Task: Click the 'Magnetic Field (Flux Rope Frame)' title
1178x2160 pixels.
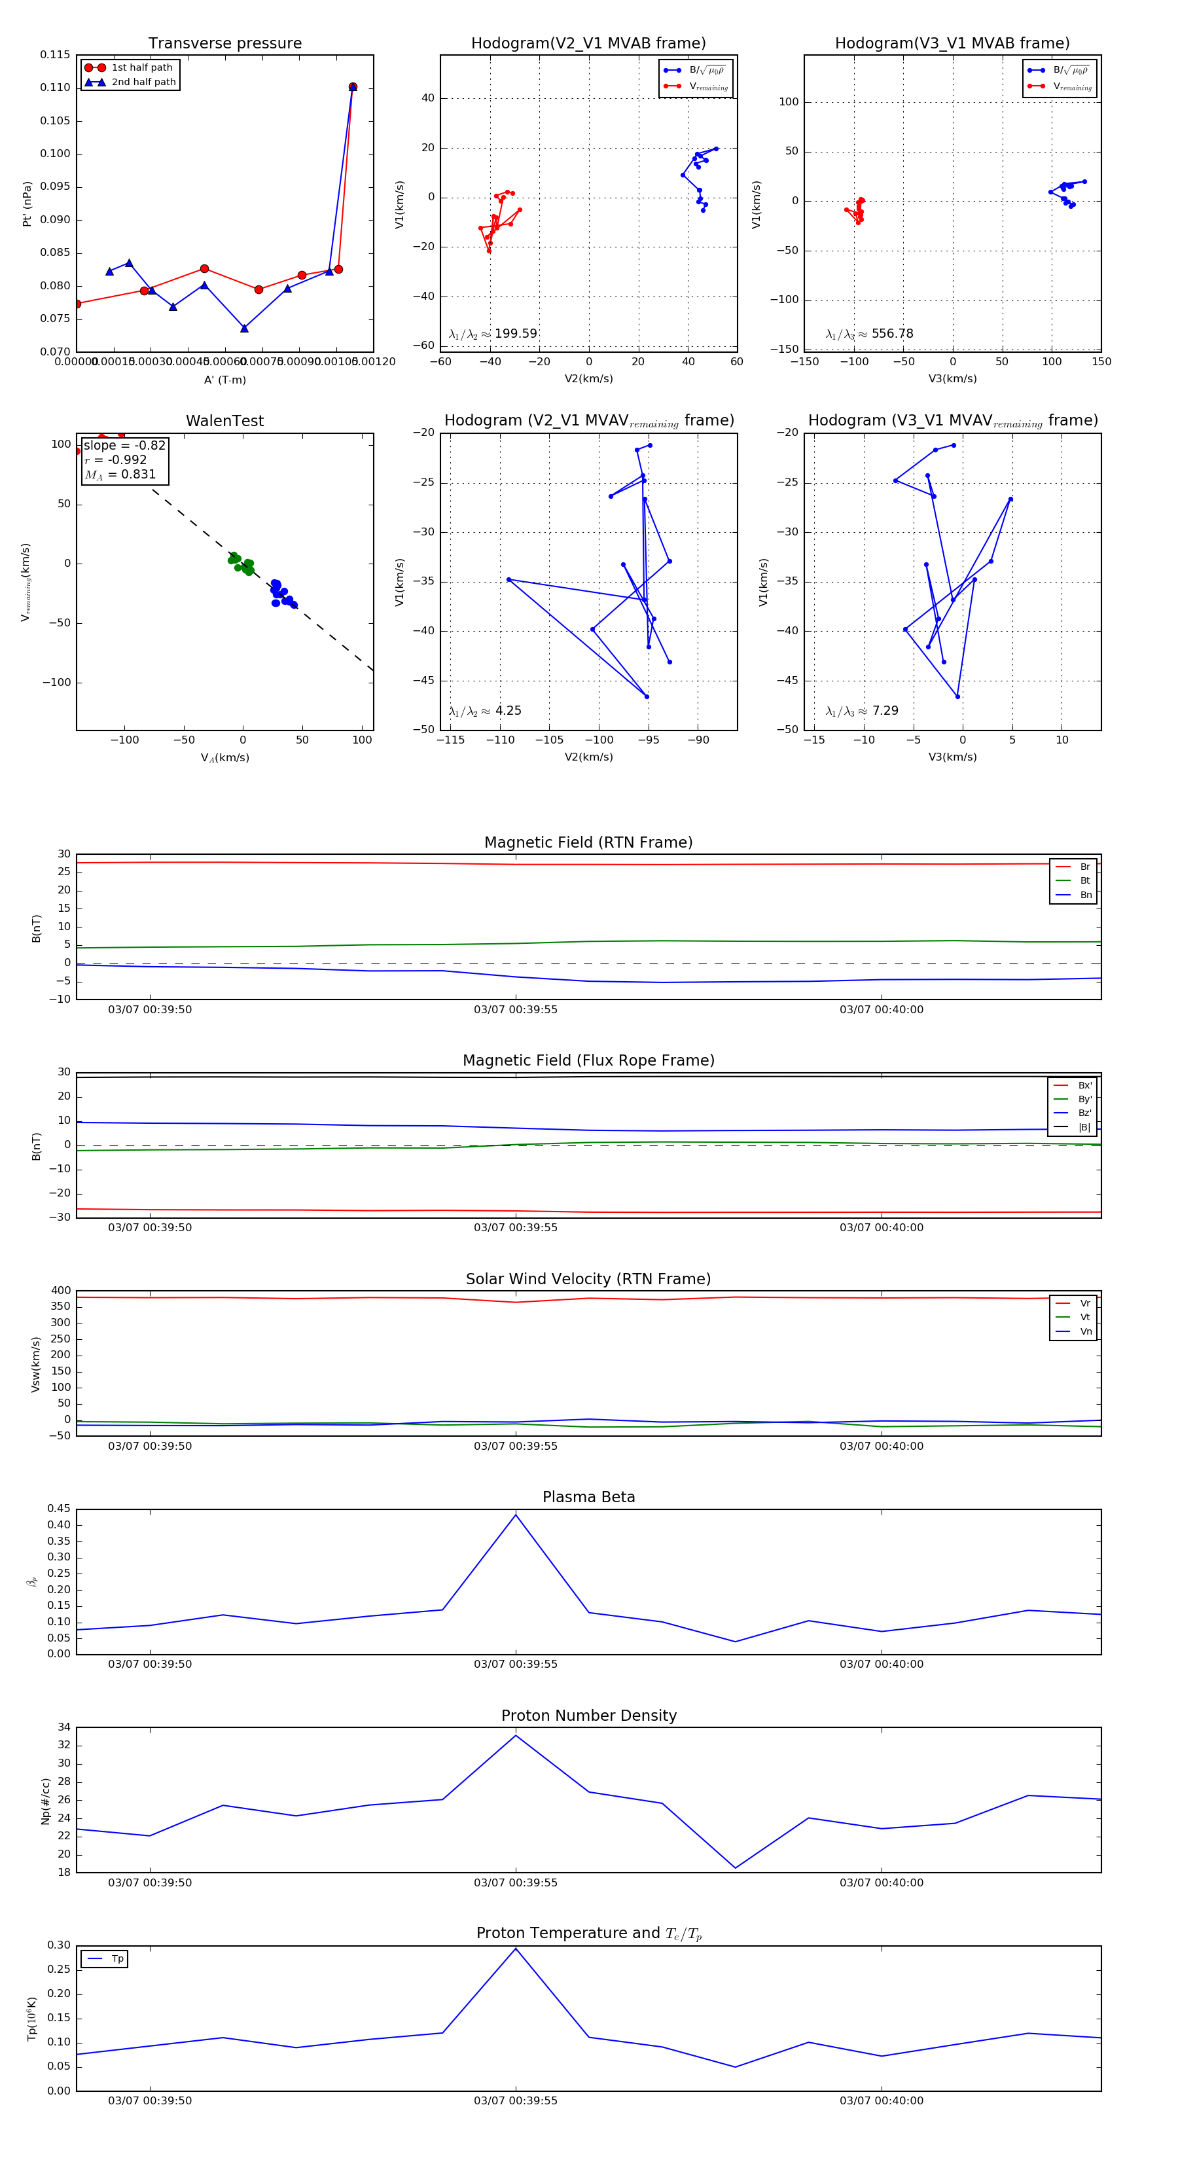Action: click(588, 1061)
